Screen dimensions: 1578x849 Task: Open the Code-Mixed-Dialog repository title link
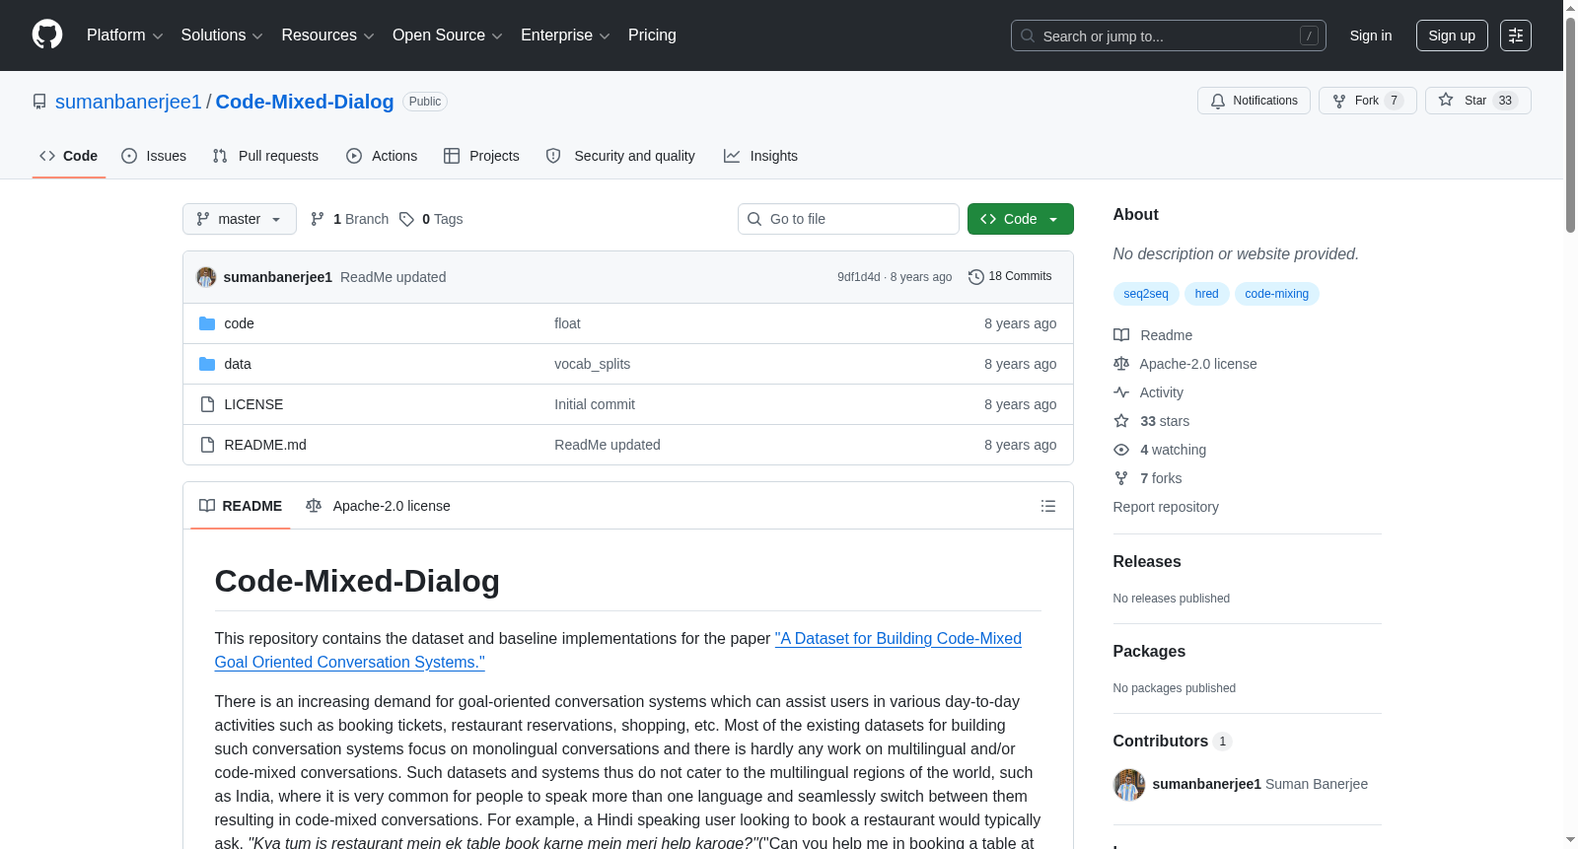pos(305,102)
